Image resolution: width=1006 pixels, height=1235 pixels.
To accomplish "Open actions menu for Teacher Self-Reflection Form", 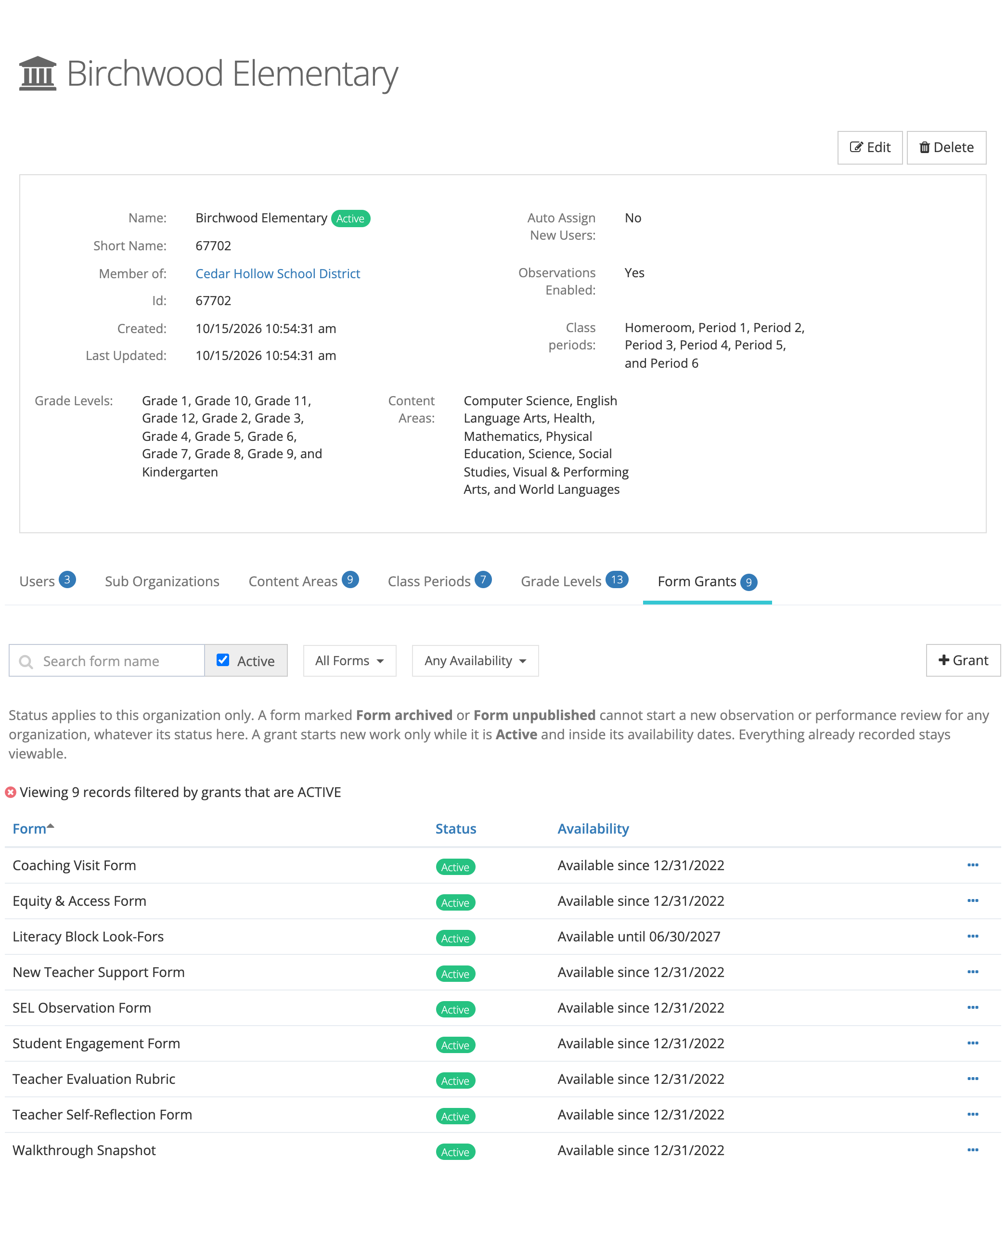I will click(x=972, y=1114).
